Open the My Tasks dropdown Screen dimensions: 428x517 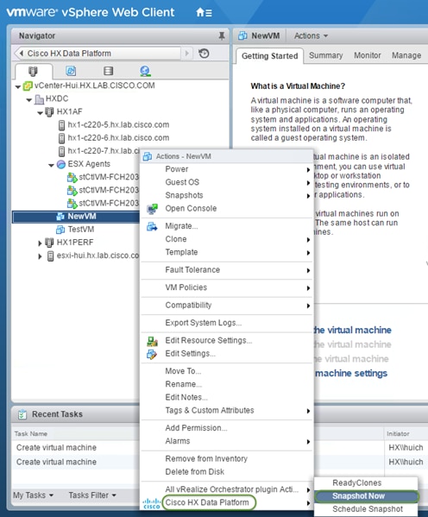tap(33, 495)
